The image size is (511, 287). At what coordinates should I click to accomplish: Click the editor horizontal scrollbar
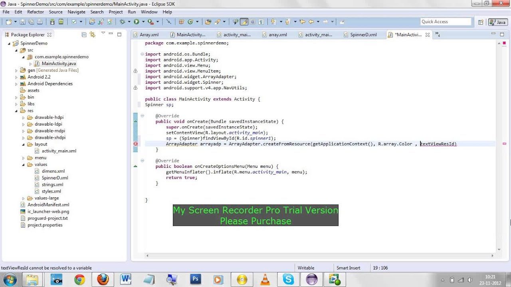[x=319, y=256]
